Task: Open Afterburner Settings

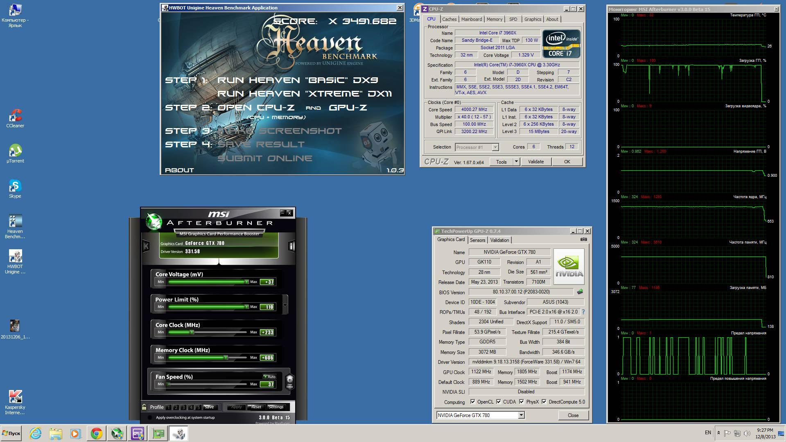Action: click(x=276, y=407)
